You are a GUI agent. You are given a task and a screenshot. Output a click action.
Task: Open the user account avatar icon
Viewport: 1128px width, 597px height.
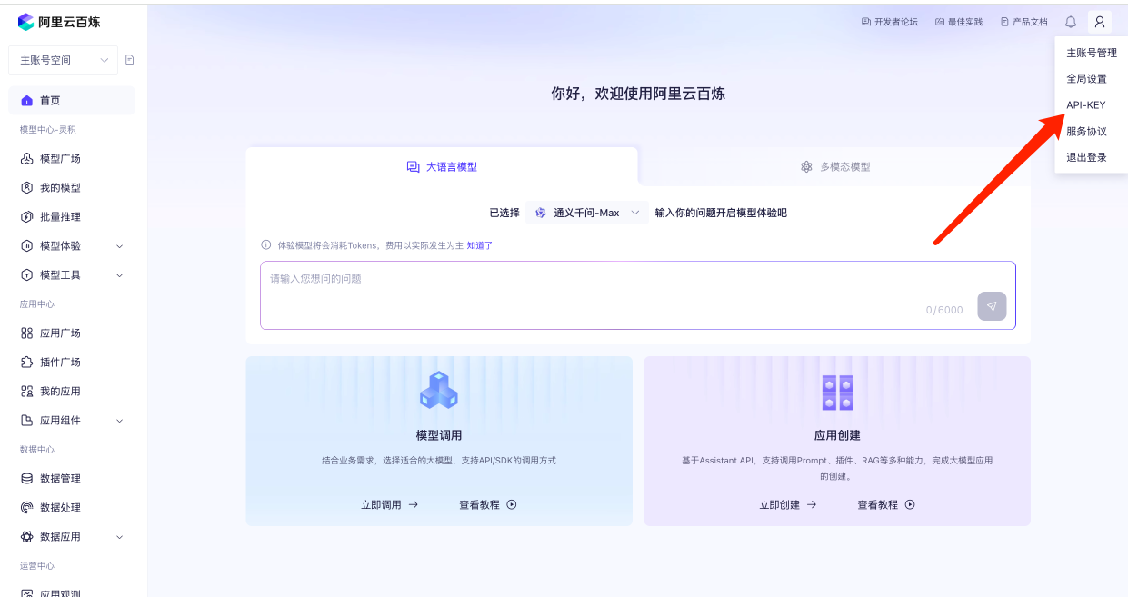[x=1100, y=22]
